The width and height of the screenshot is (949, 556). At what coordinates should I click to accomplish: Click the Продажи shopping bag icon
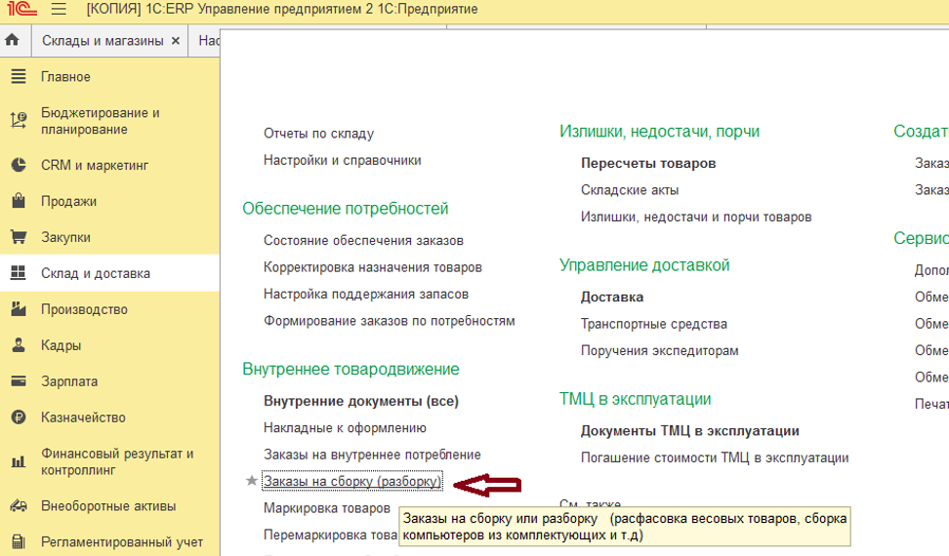(19, 201)
